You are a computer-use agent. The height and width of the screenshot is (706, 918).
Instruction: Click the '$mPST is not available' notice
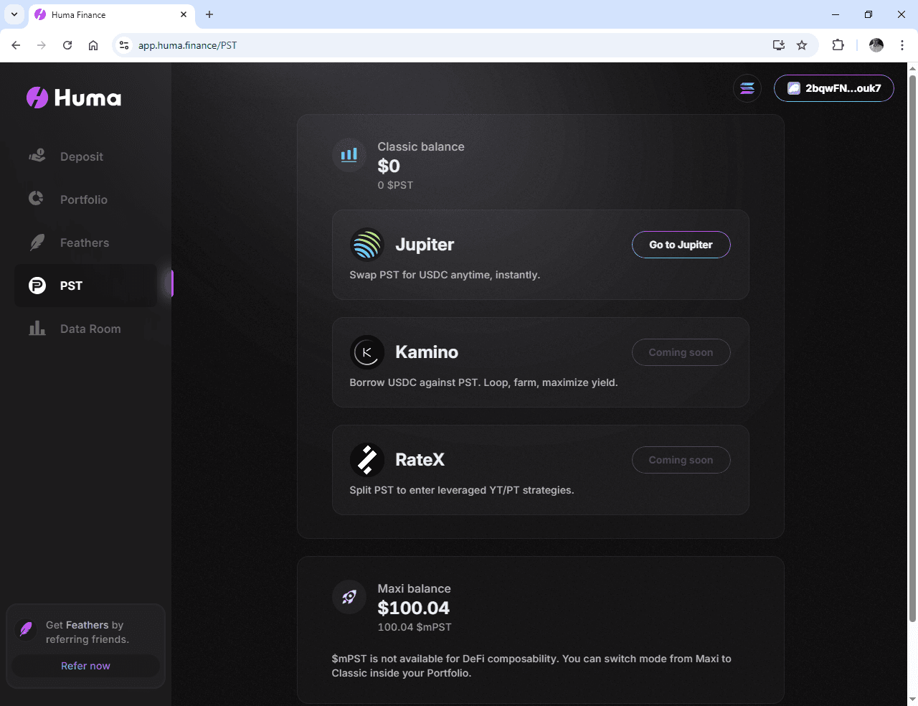(531, 666)
